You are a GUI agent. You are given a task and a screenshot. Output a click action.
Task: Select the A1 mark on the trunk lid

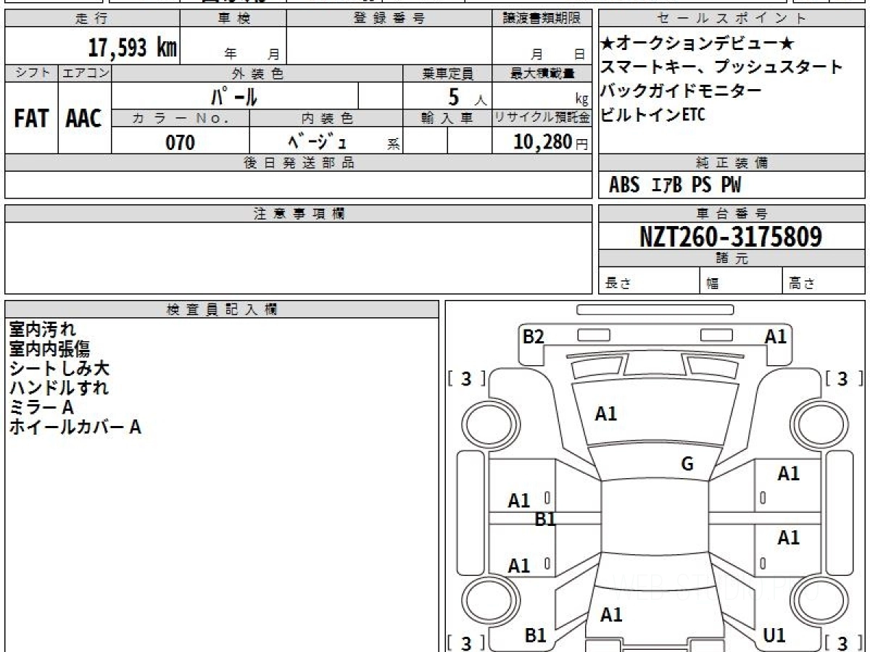click(611, 615)
